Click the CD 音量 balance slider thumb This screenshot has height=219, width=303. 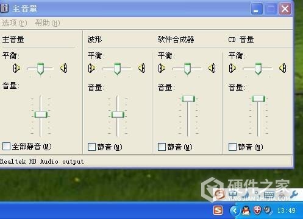[258, 69]
